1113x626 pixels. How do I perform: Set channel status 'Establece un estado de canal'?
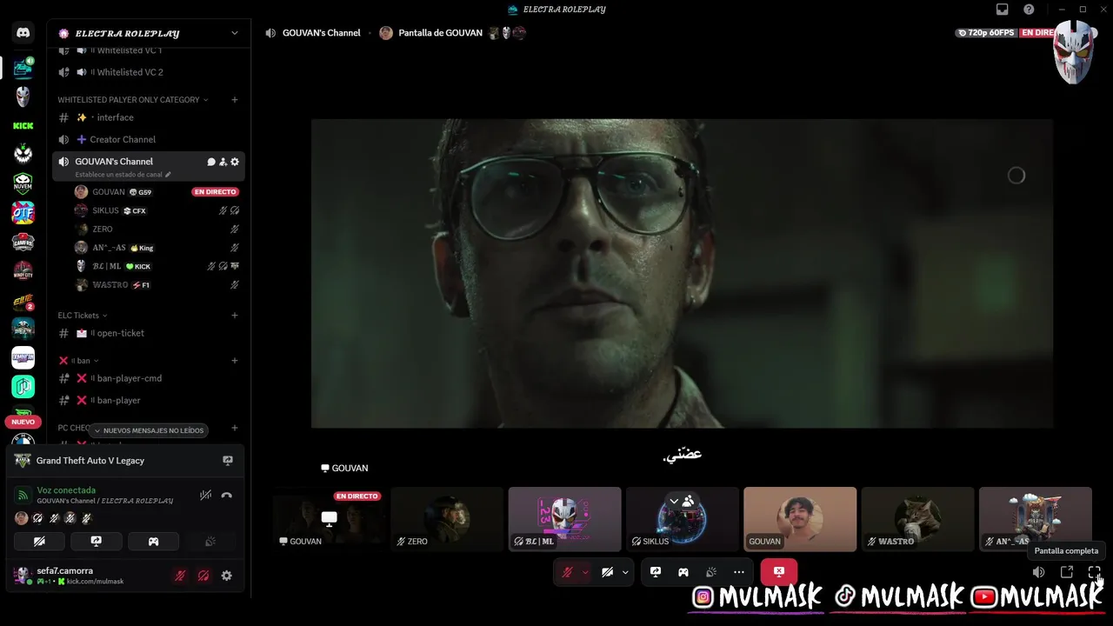coord(123,175)
